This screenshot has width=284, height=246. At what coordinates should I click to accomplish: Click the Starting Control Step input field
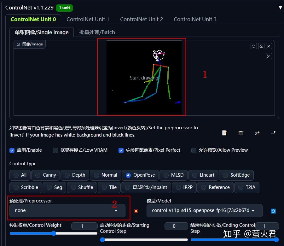pos(176,226)
